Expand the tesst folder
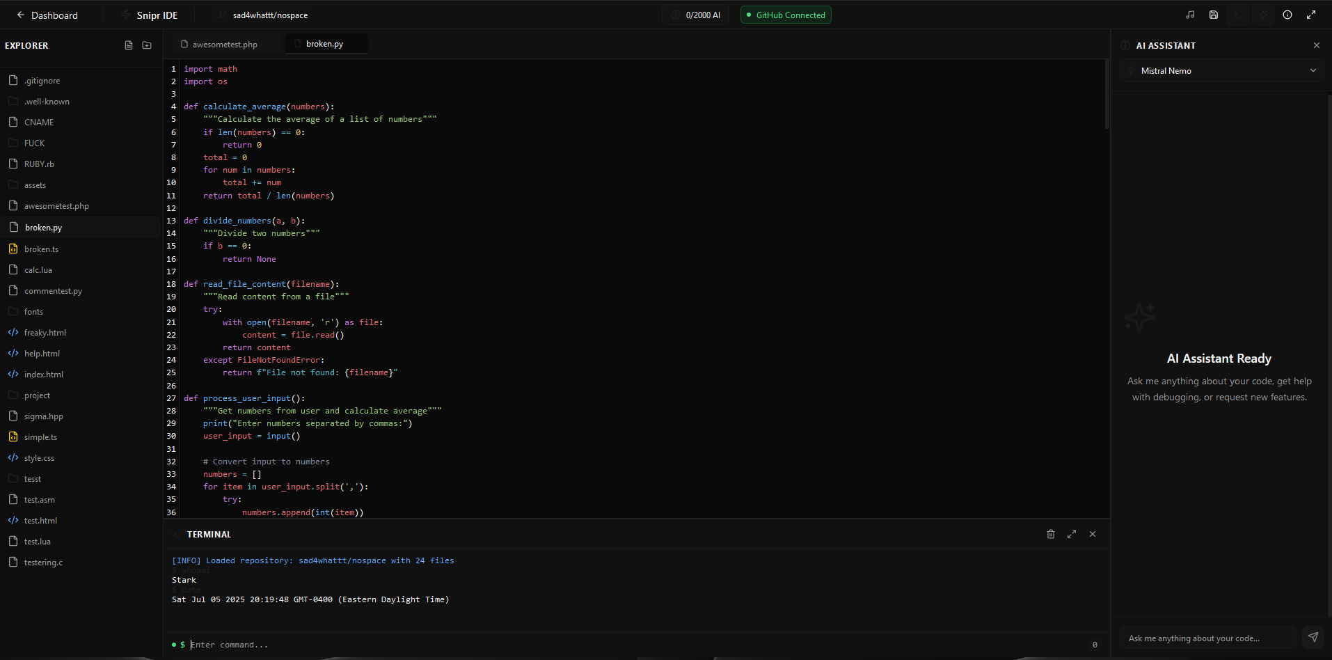Screen dimensions: 1332x660 tap(81, 479)
